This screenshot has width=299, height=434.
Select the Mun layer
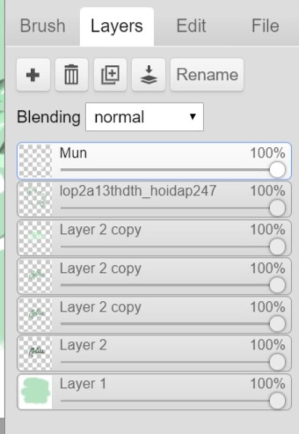click(146, 153)
